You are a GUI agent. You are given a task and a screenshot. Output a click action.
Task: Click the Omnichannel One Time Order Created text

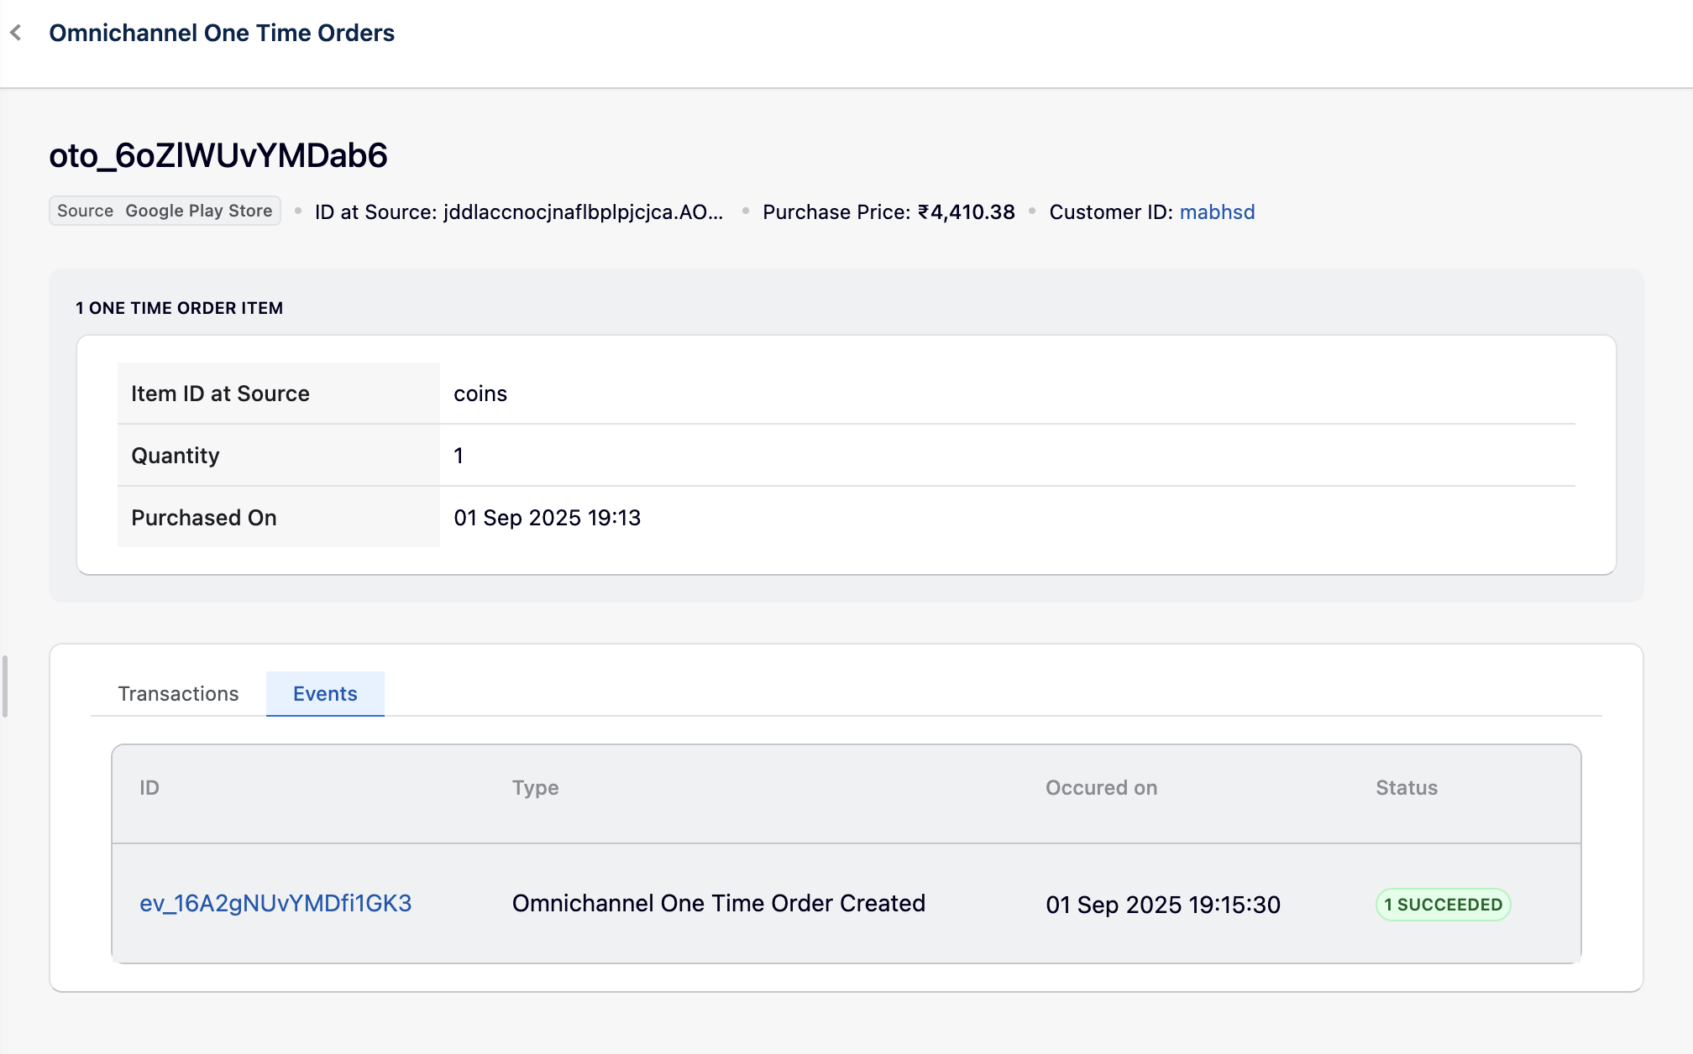[x=718, y=903]
